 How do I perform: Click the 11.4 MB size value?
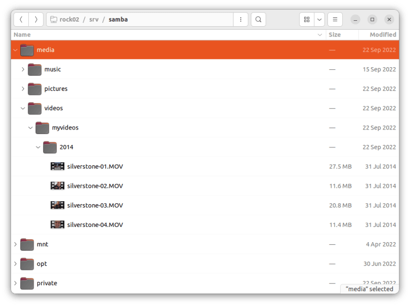coord(340,225)
